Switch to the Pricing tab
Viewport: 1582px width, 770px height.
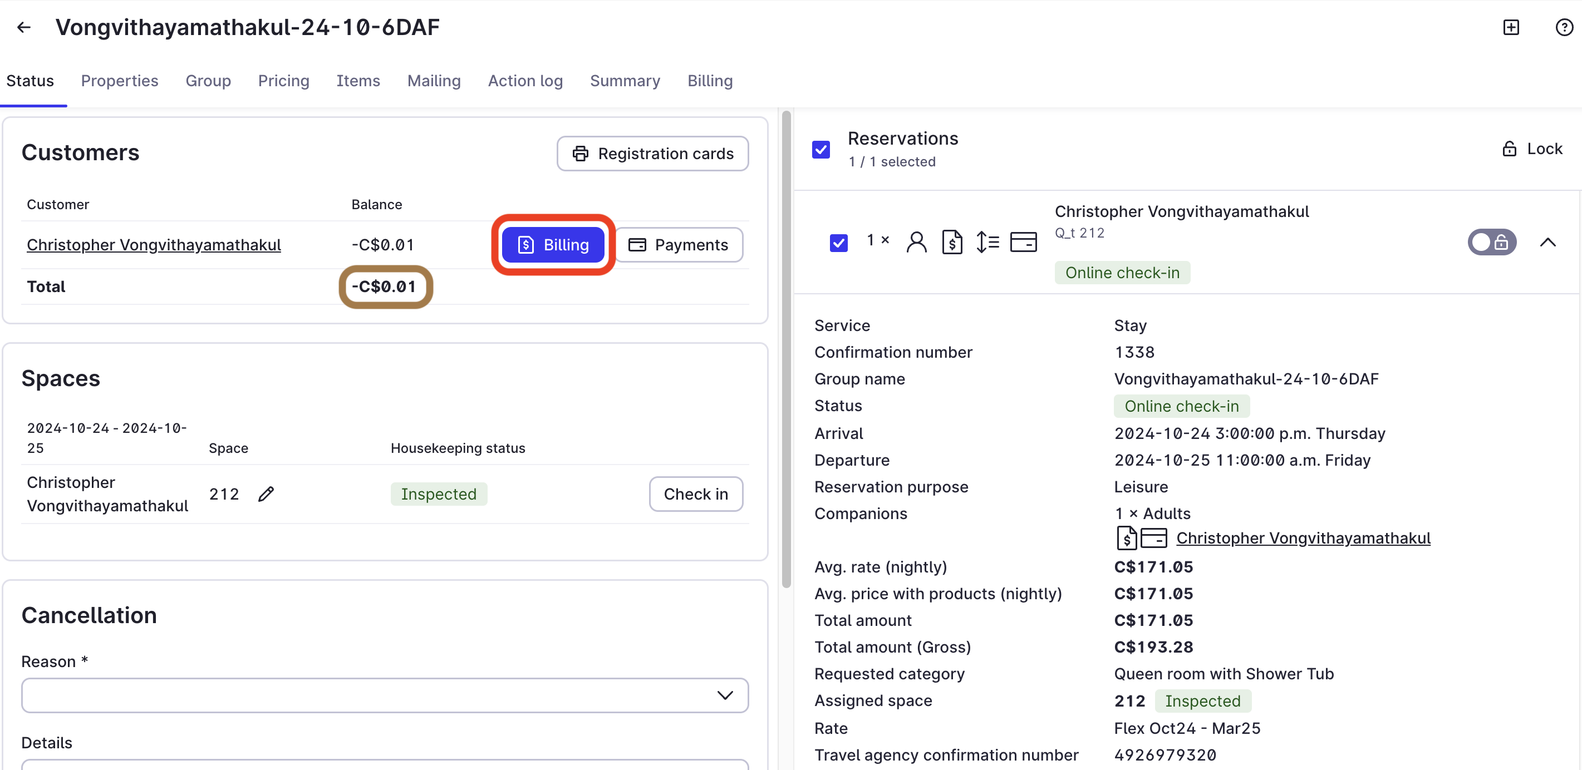click(283, 81)
